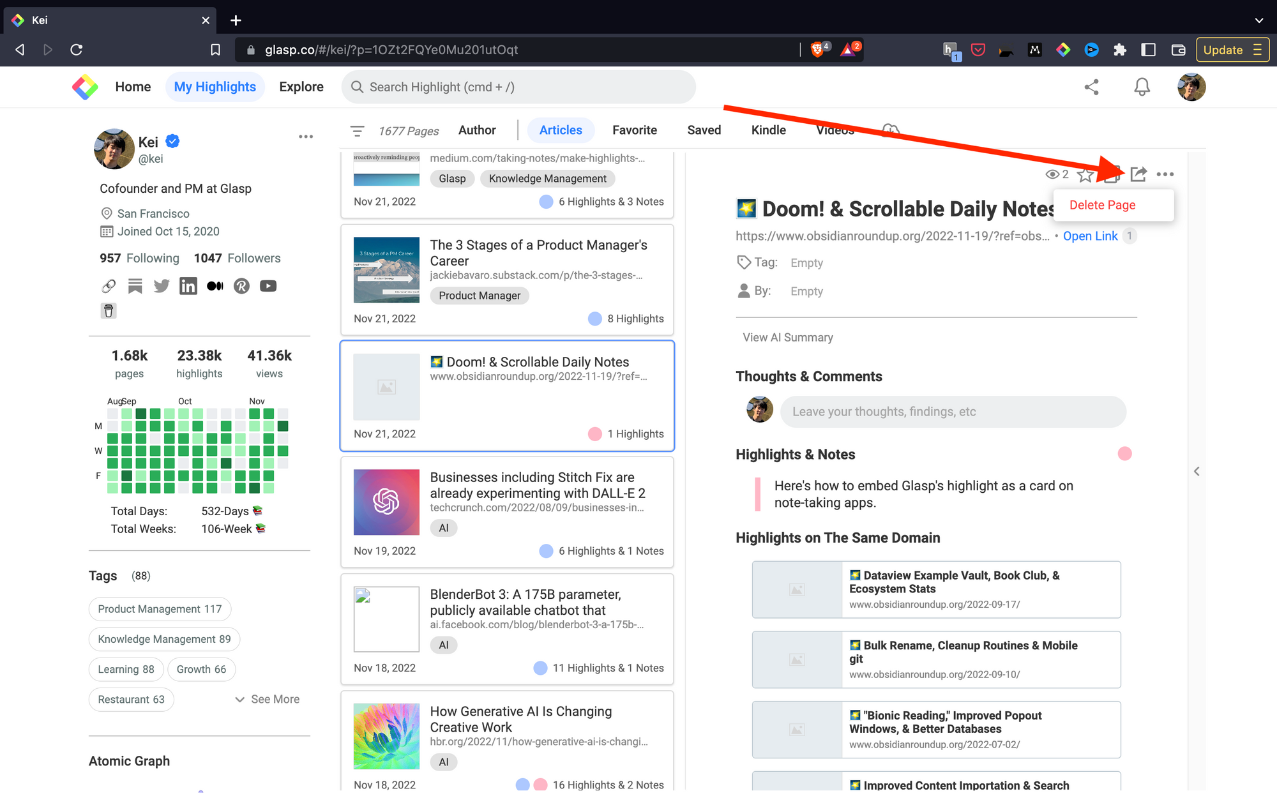Click the Glasp logo in the header
Image resolution: width=1277 pixels, height=798 pixels.
[85, 87]
